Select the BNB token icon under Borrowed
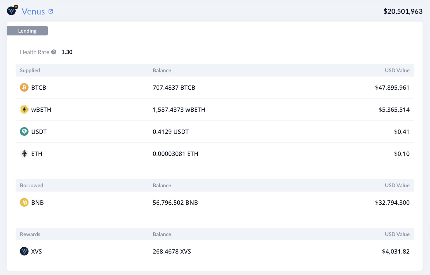 pos(24,202)
